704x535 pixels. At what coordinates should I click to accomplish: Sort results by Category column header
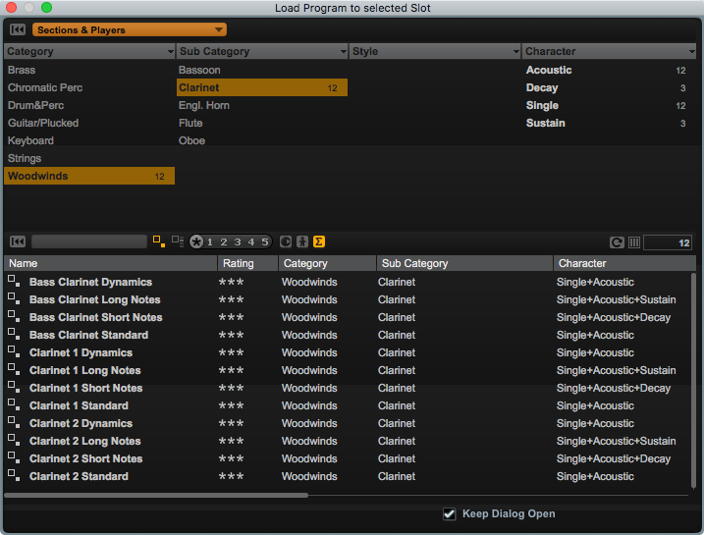(x=327, y=263)
